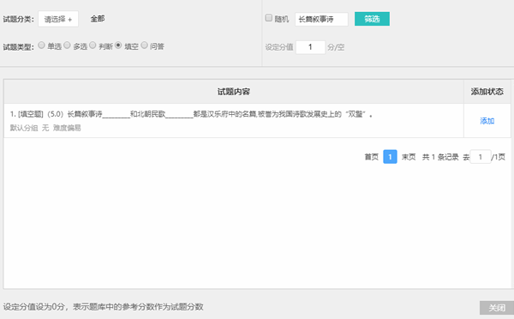Screen dimensions: 514x319
Task: Choose the 单选 question type radio
Action: tap(41, 45)
